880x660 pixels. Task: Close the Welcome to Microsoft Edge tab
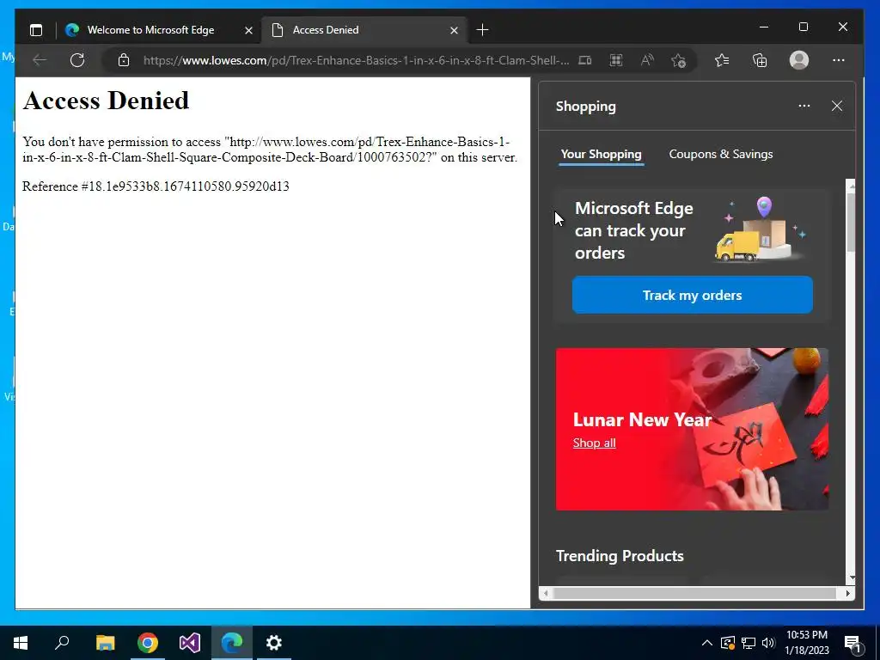[x=248, y=30]
